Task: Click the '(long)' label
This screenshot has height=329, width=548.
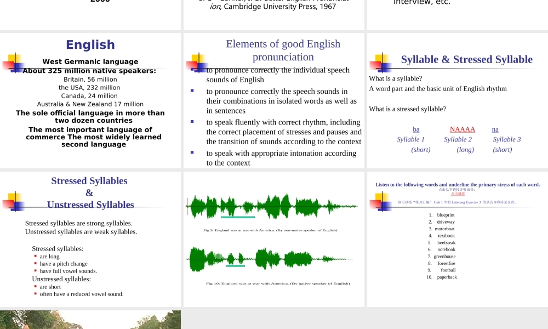Action: tap(465, 150)
